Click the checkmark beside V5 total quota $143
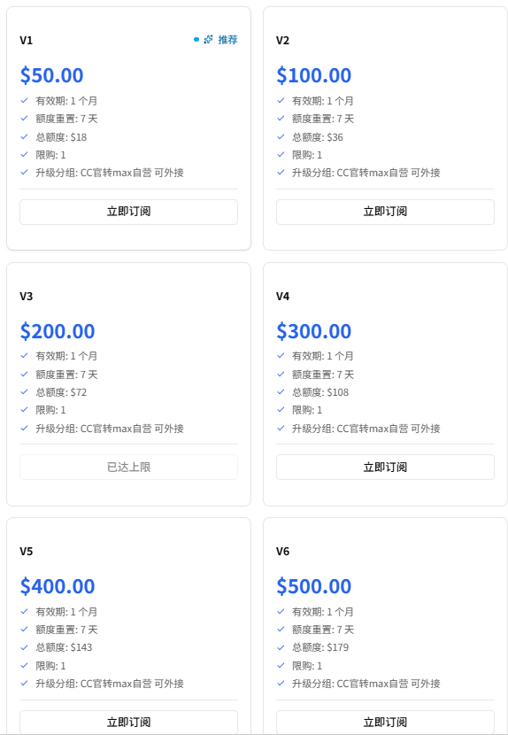This screenshot has width=508, height=735. tap(25, 647)
